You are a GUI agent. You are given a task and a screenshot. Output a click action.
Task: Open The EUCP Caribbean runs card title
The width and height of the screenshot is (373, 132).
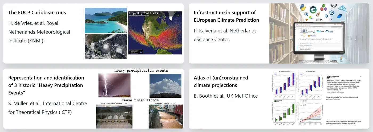(x=37, y=13)
